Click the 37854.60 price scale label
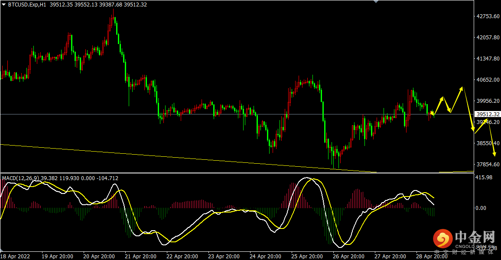The width and height of the screenshot is (501, 260). coord(488,165)
